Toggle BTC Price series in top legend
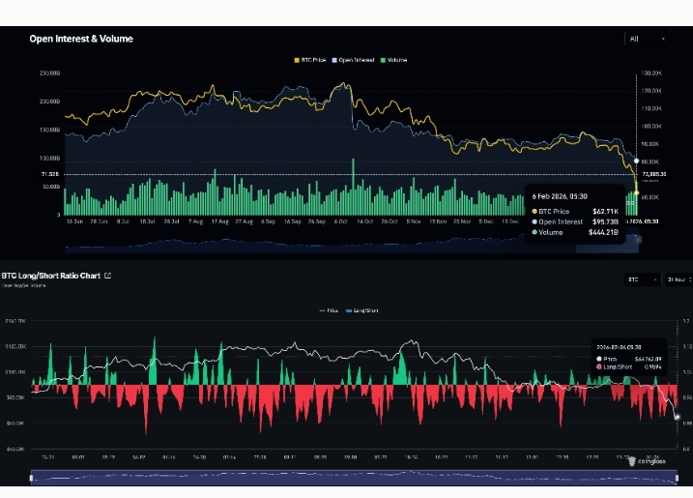 pyautogui.click(x=311, y=60)
